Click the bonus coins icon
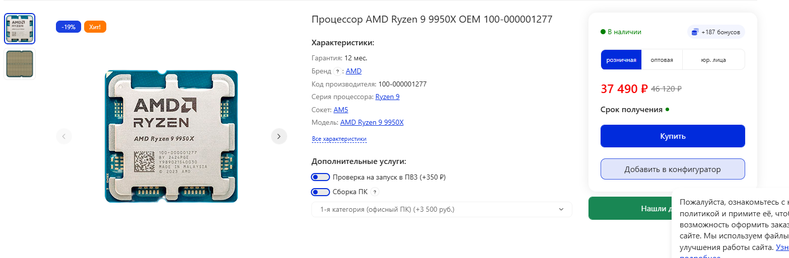Viewport: 789px width, 258px height. [695, 32]
